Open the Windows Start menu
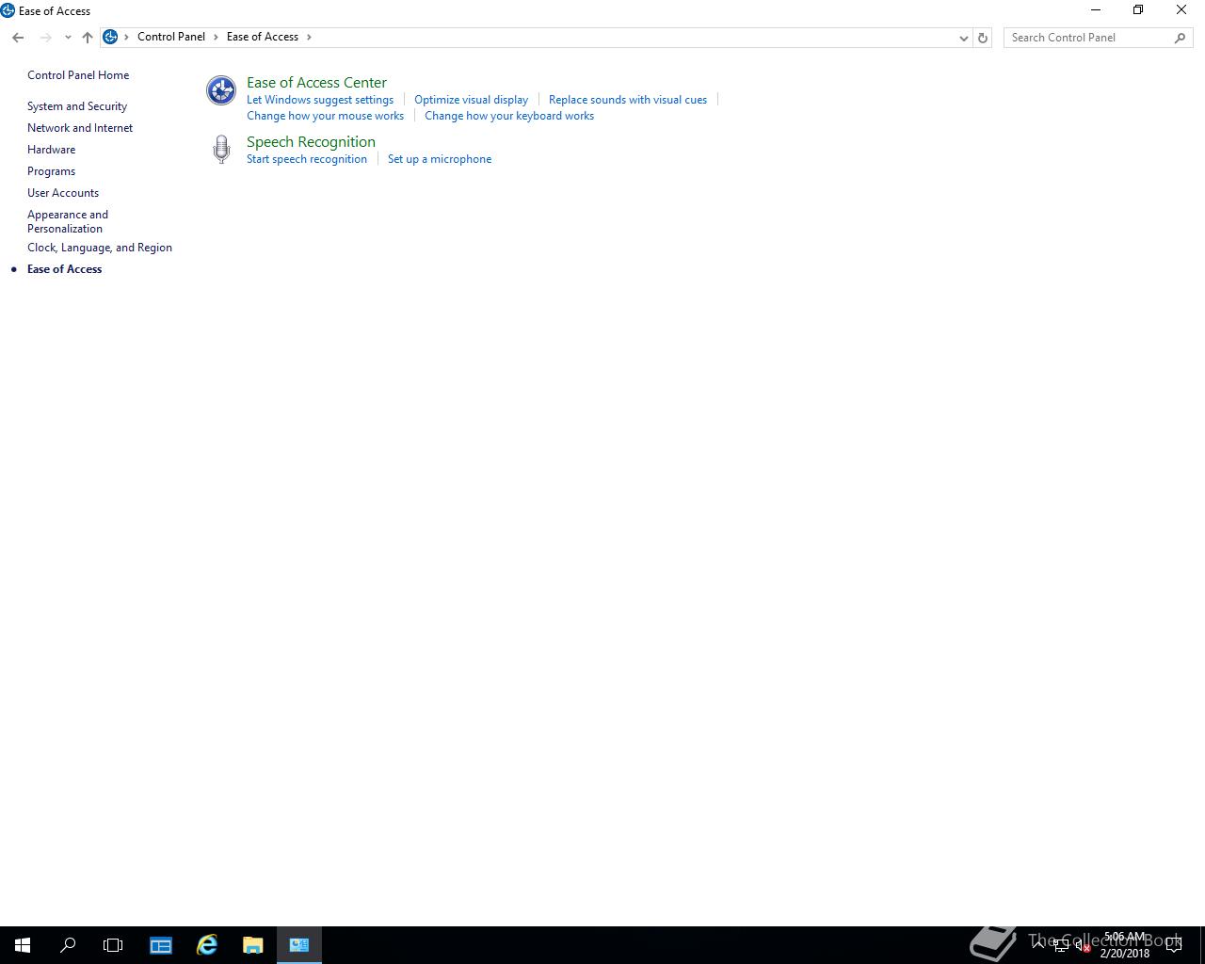The width and height of the screenshot is (1205, 964). [x=23, y=945]
